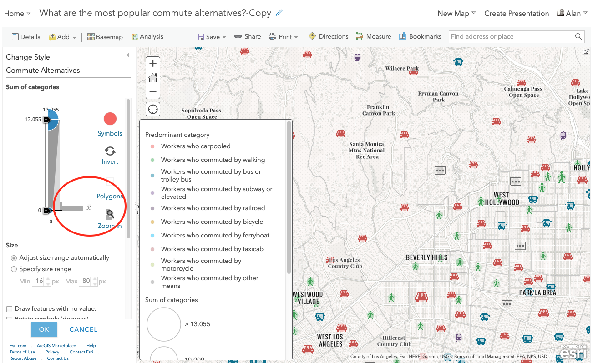Open the Bookmarks menu

pyautogui.click(x=420, y=36)
